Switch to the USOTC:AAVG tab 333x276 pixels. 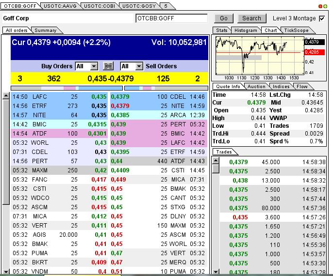60,6
